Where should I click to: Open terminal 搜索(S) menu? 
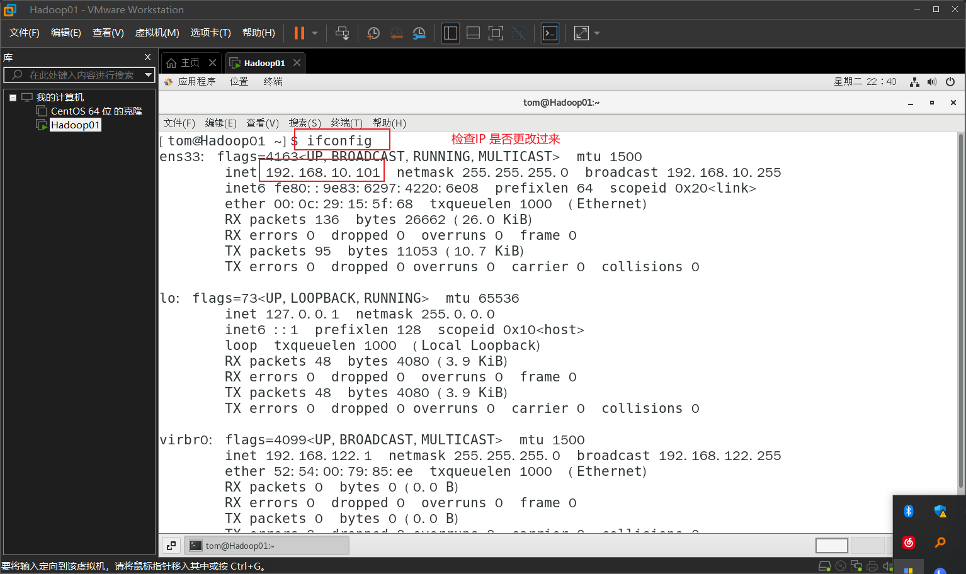click(x=305, y=123)
